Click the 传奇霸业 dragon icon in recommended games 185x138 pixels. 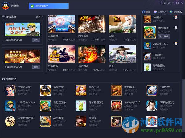(116, 90)
